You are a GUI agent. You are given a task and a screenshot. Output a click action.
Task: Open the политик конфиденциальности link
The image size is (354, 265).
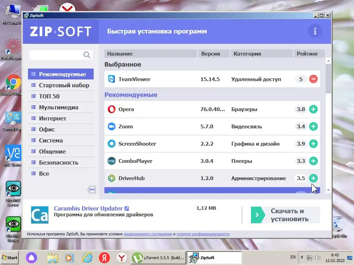(203, 234)
